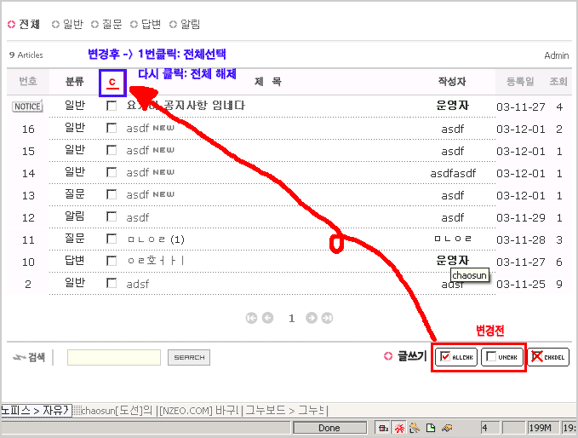Screen dimensions: 578x438
Task: Check the box for article 14
Action: point(112,172)
